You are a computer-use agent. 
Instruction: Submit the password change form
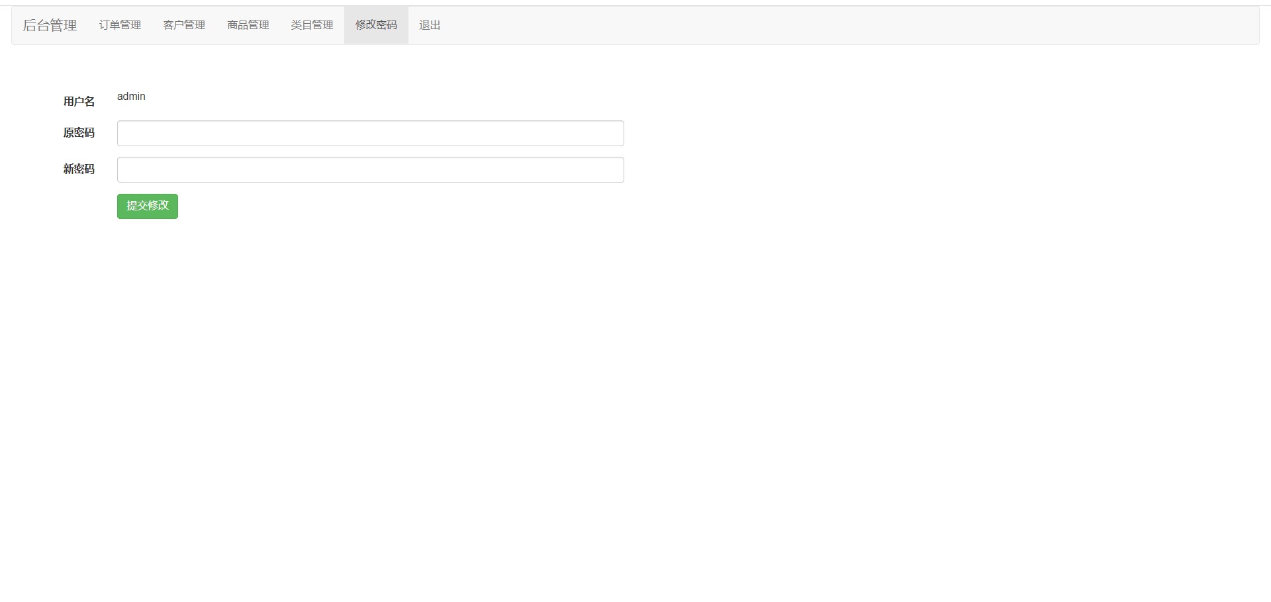[x=147, y=206]
